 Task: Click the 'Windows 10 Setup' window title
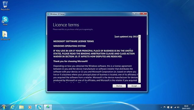coord(57,14)
